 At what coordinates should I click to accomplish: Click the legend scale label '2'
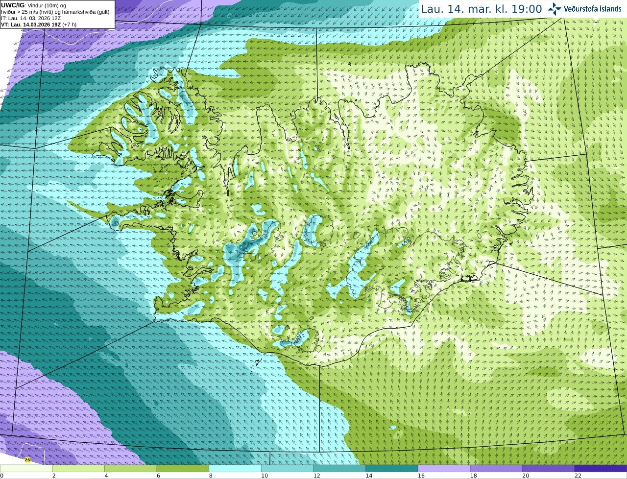54,476
